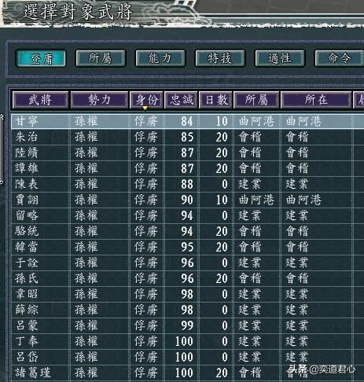Open the 命令 tab
The image size is (364, 382).
339,58
